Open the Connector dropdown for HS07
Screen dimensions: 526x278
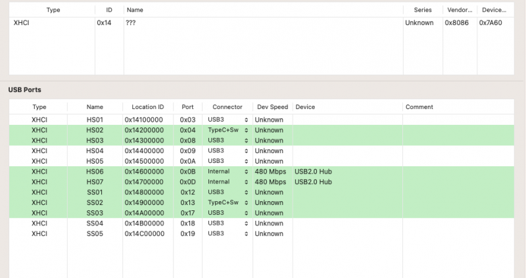228,182
